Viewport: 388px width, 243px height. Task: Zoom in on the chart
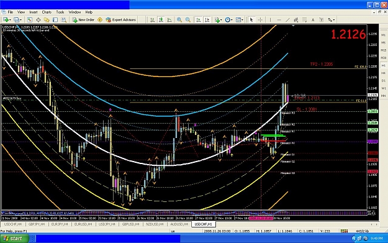pyautogui.click(x=179, y=20)
